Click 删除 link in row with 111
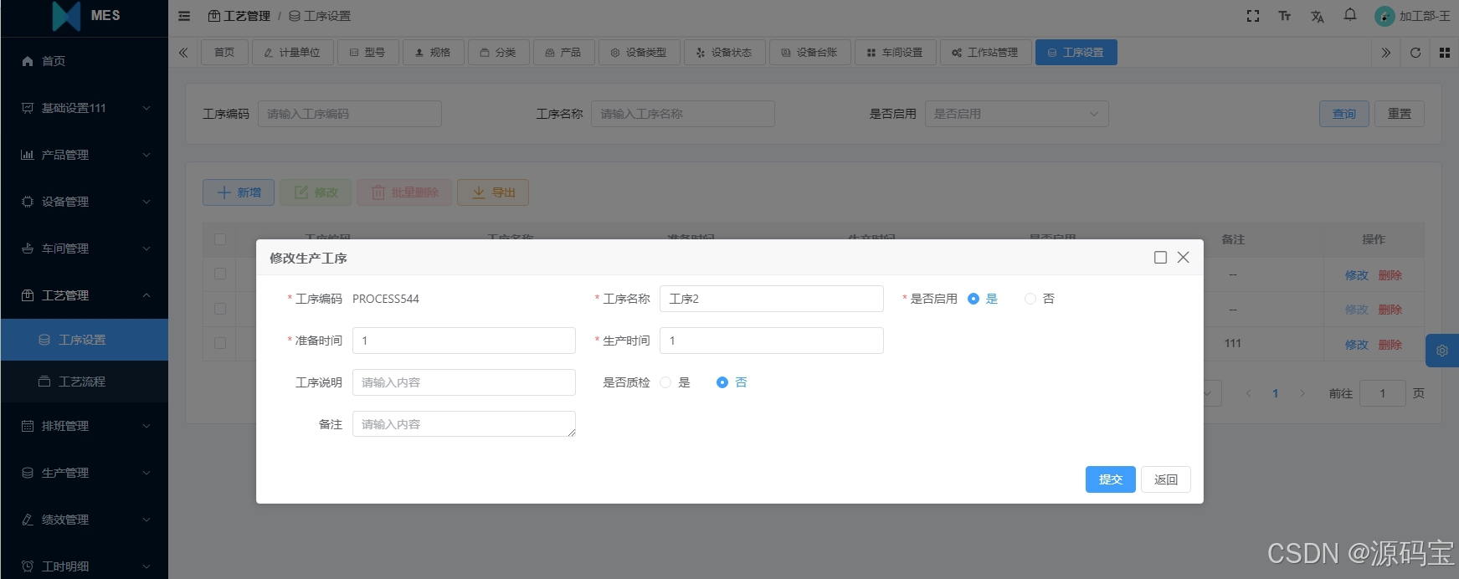 point(1390,345)
